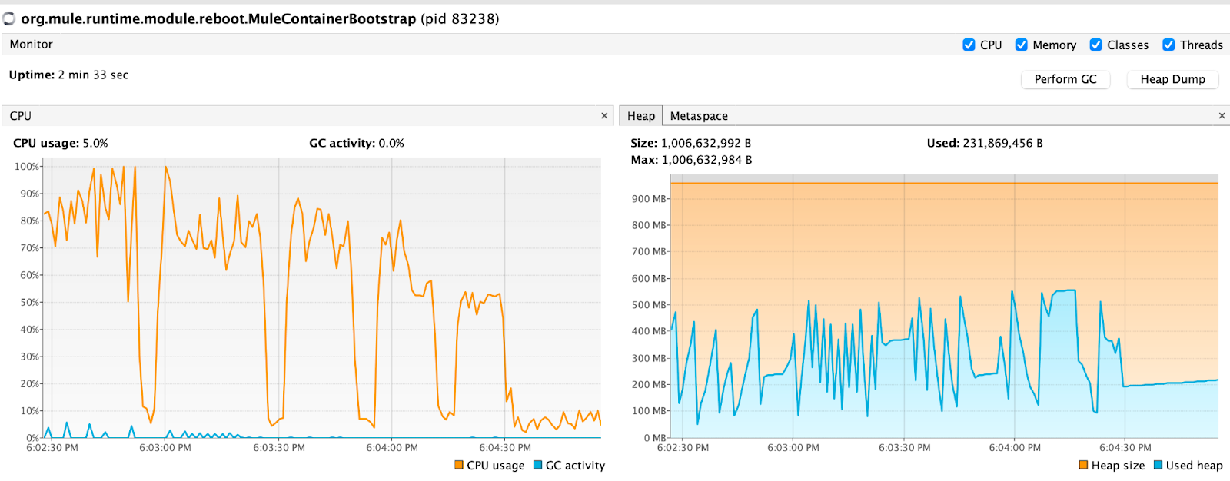Viewport: 1230px width, 481px height.
Task: Click the blue GC activity legend swatch
Action: point(538,465)
